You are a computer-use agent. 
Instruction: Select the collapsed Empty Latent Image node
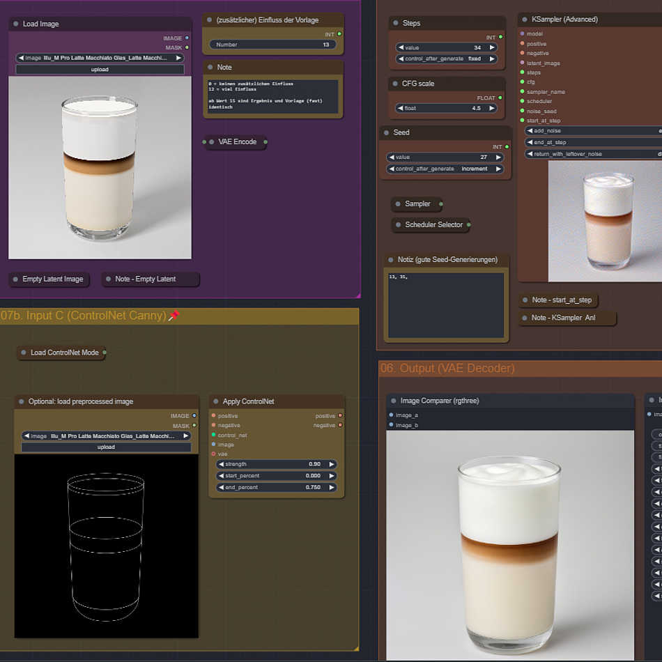click(52, 279)
